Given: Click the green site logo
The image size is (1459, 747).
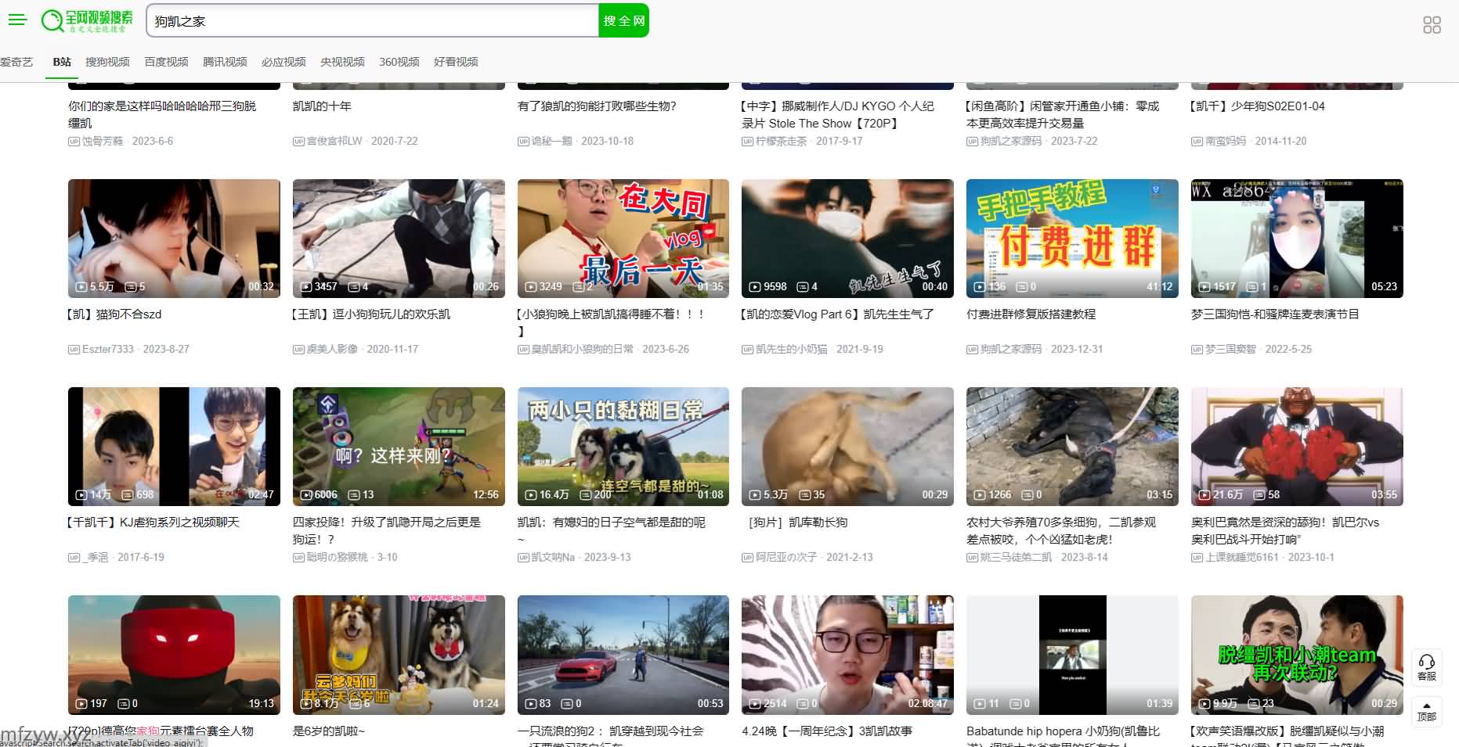Looking at the screenshot, I should click(x=87, y=20).
